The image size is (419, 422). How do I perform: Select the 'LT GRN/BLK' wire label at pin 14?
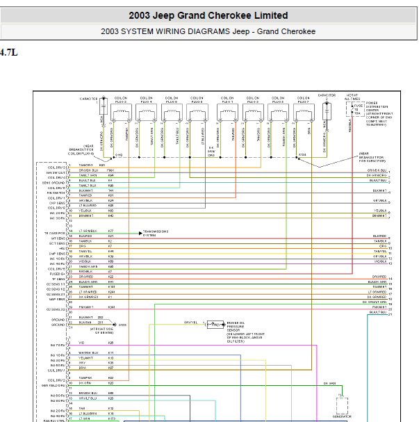click(x=88, y=231)
